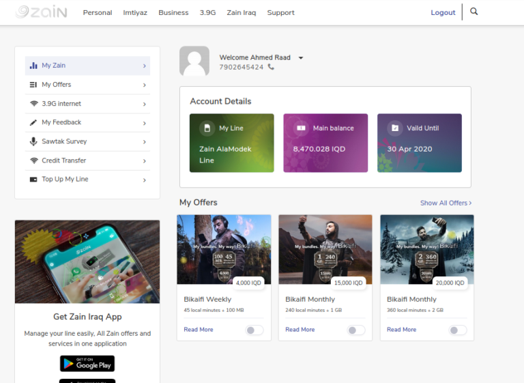Viewport: 524px width, 383px height.
Task: Expand the My Feedback chevron
Action: pyautogui.click(x=145, y=123)
